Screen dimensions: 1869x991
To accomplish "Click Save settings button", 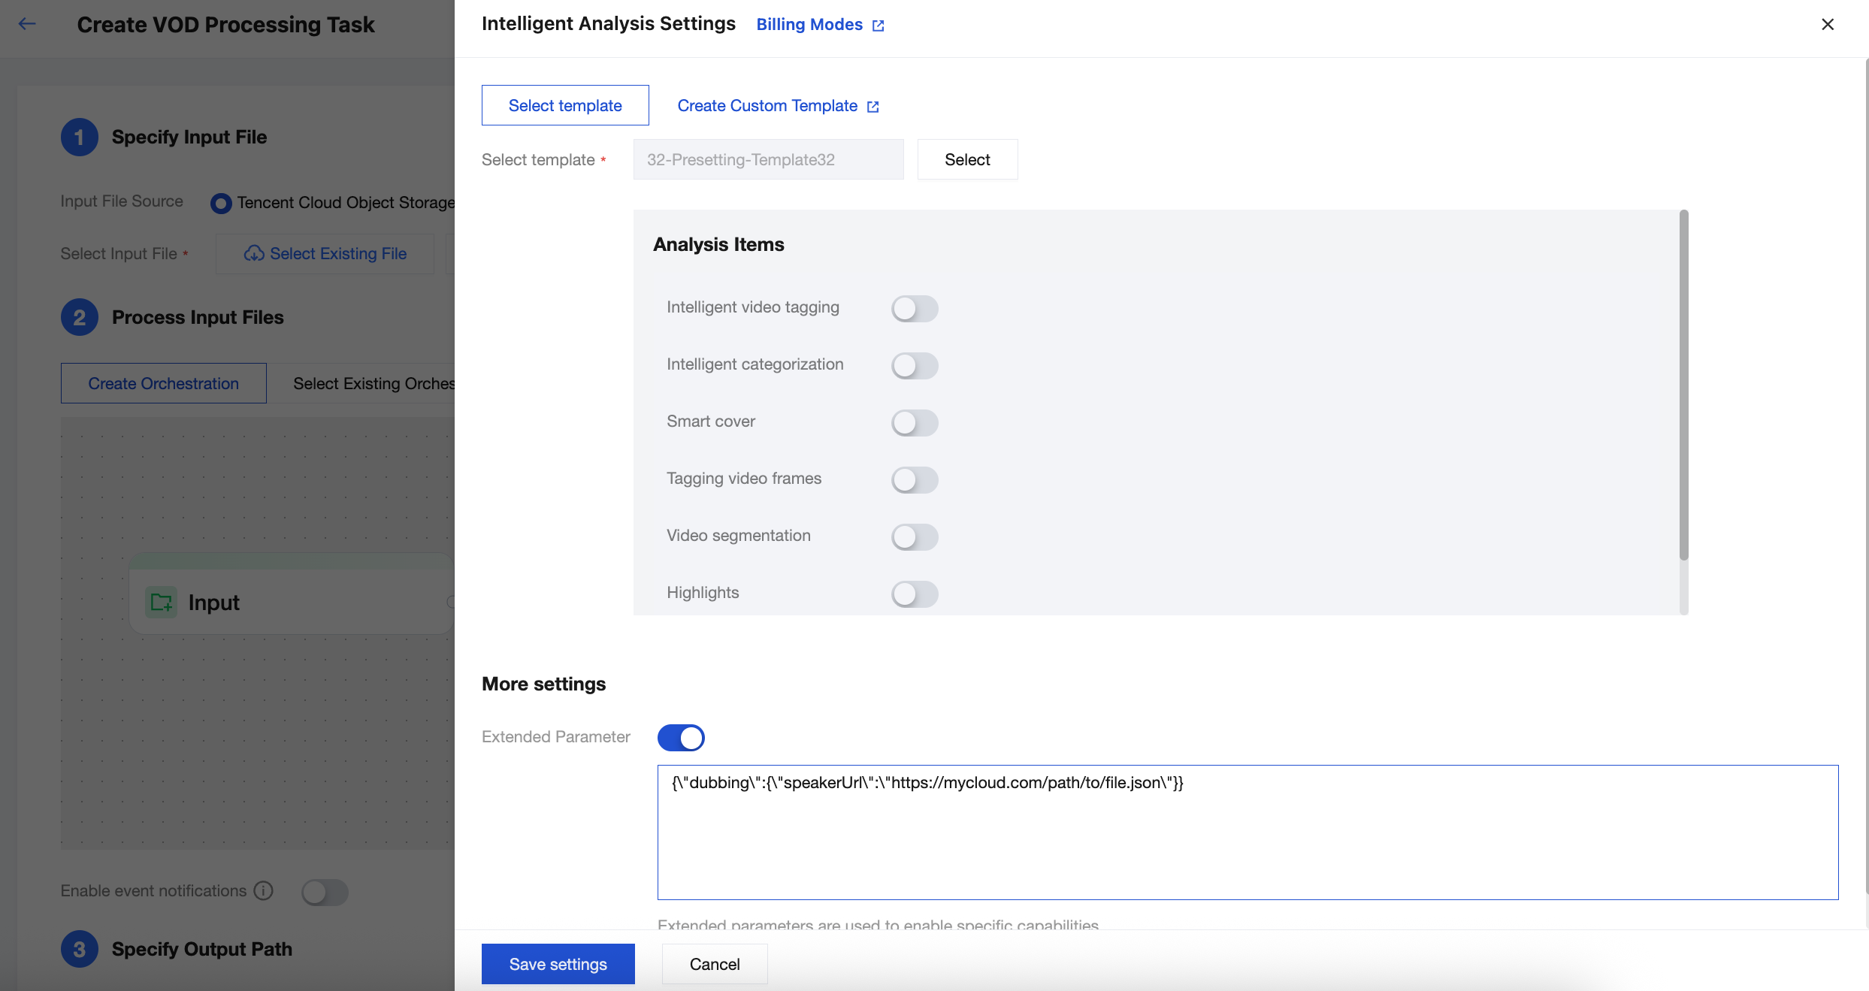I will [558, 965].
